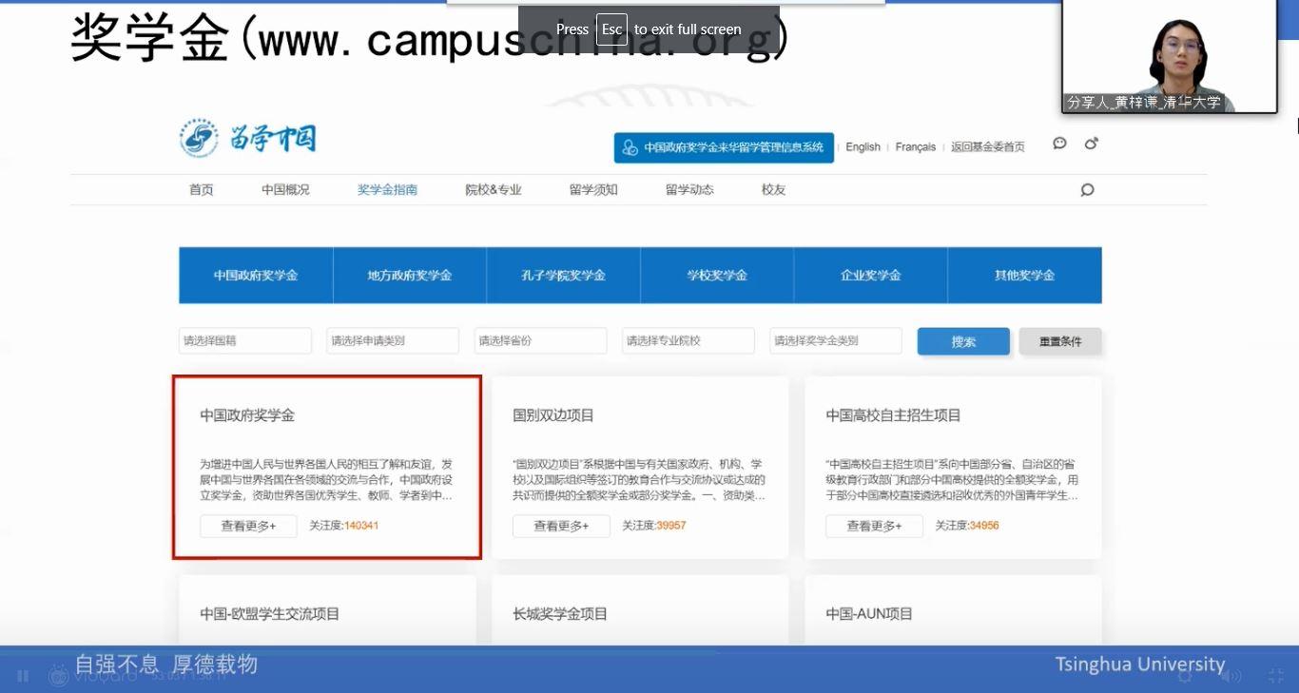This screenshot has height=693, width=1299.
Task: Switch site language to English
Action: tap(863, 147)
